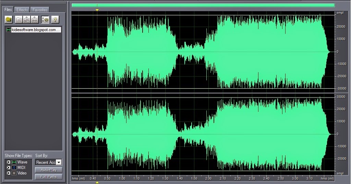Click the right hms (mt) ruler label

327,179
